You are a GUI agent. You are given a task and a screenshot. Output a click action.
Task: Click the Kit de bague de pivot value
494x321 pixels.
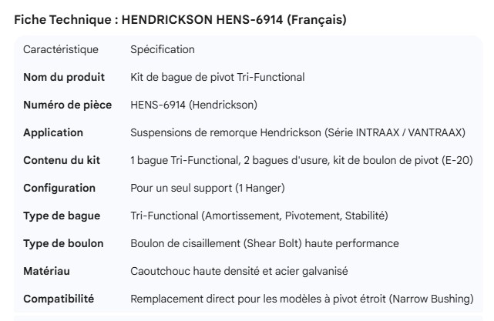pos(217,77)
